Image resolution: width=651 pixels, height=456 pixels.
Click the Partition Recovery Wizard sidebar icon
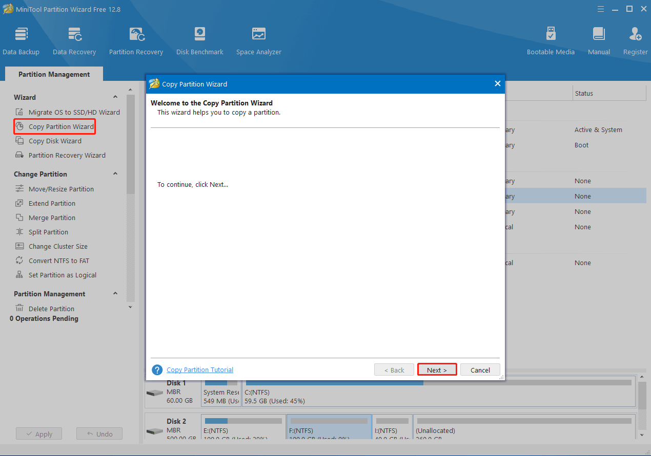click(x=19, y=155)
